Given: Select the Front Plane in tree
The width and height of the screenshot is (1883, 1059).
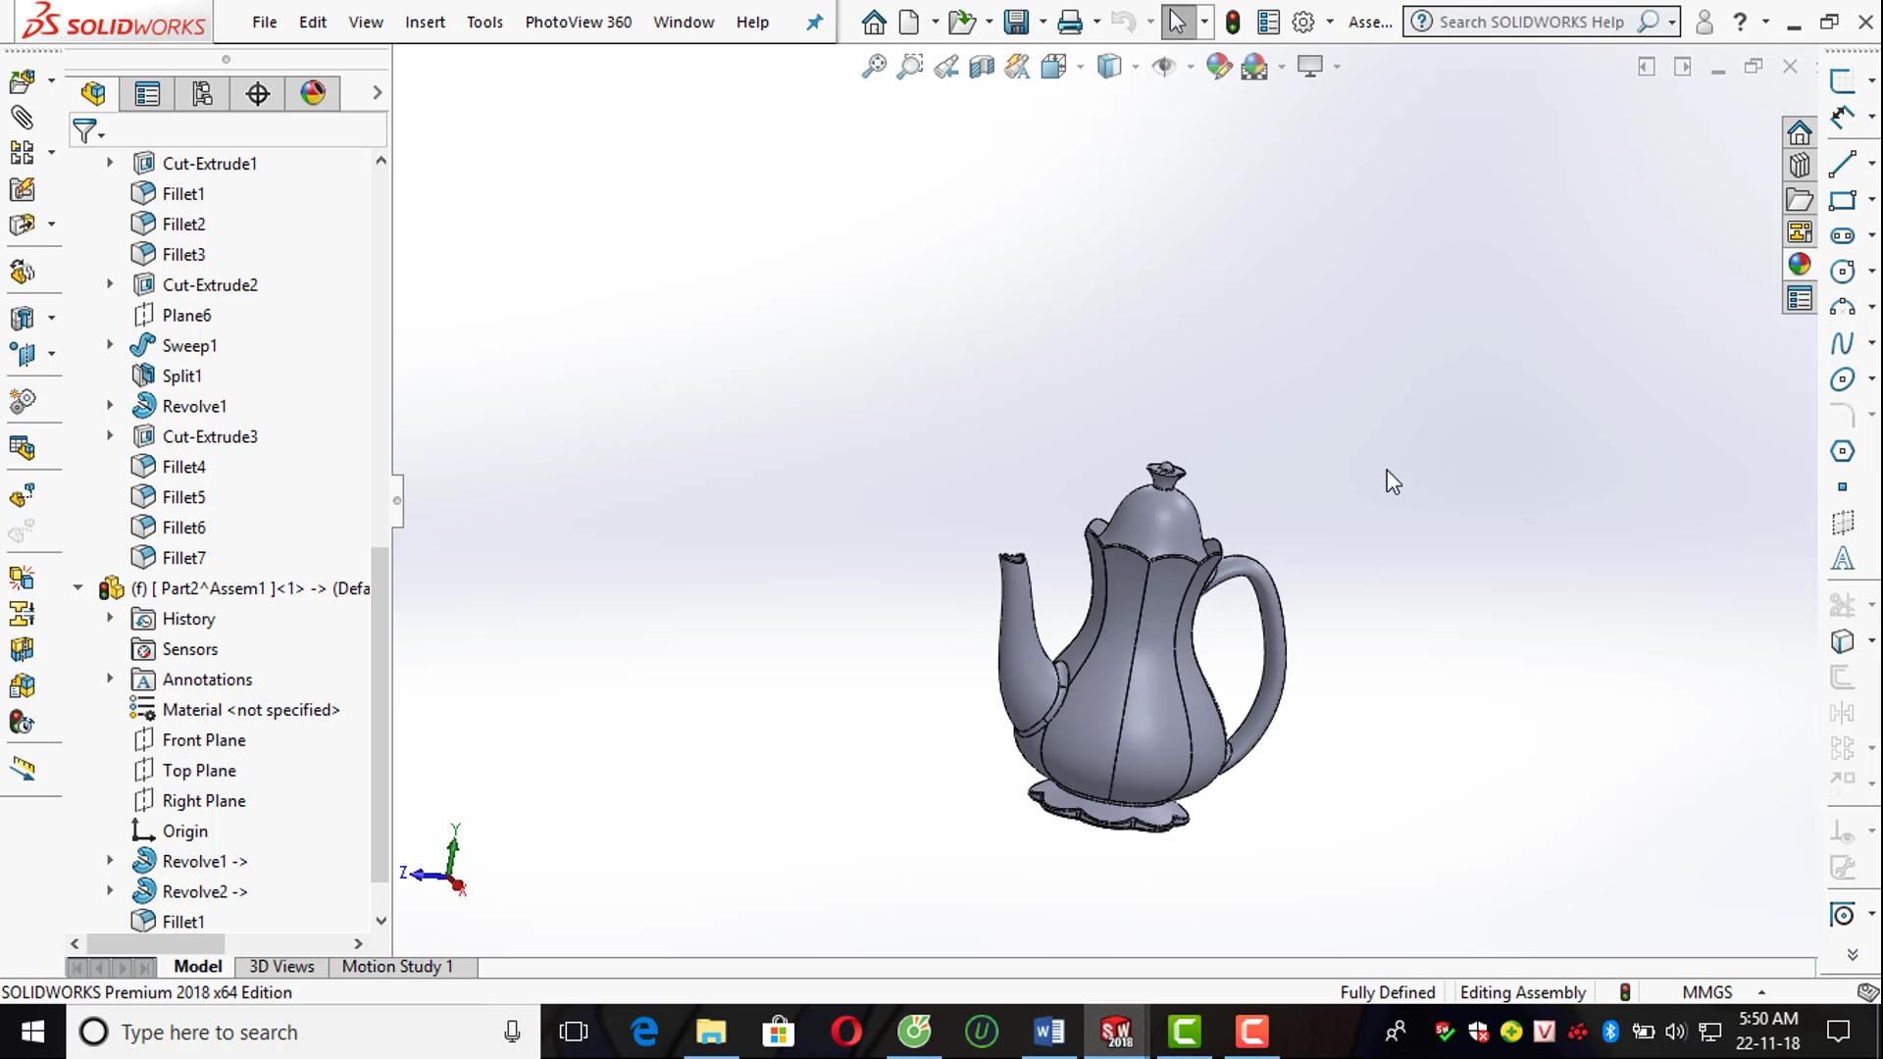Looking at the screenshot, I should click(x=203, y=740).
